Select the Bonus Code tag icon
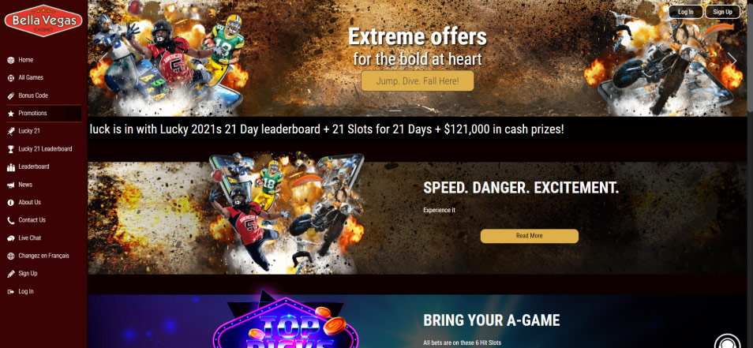753x348 pixels. click(10, 95)
